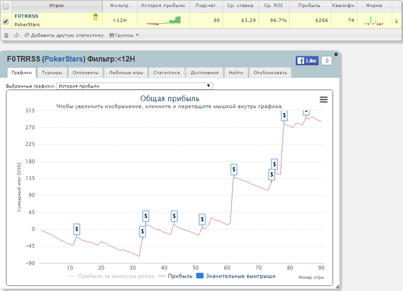The height and width of the screenshot is (291, 403).
Task: Switch to the Графики tab
Action: [x=22, y=72]
